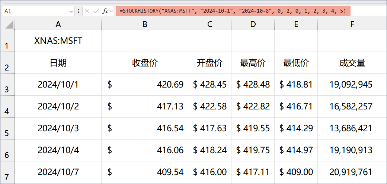Click the Select All corner triangle
The width and height of the screenshot is (387, 184).
[10, 24]
